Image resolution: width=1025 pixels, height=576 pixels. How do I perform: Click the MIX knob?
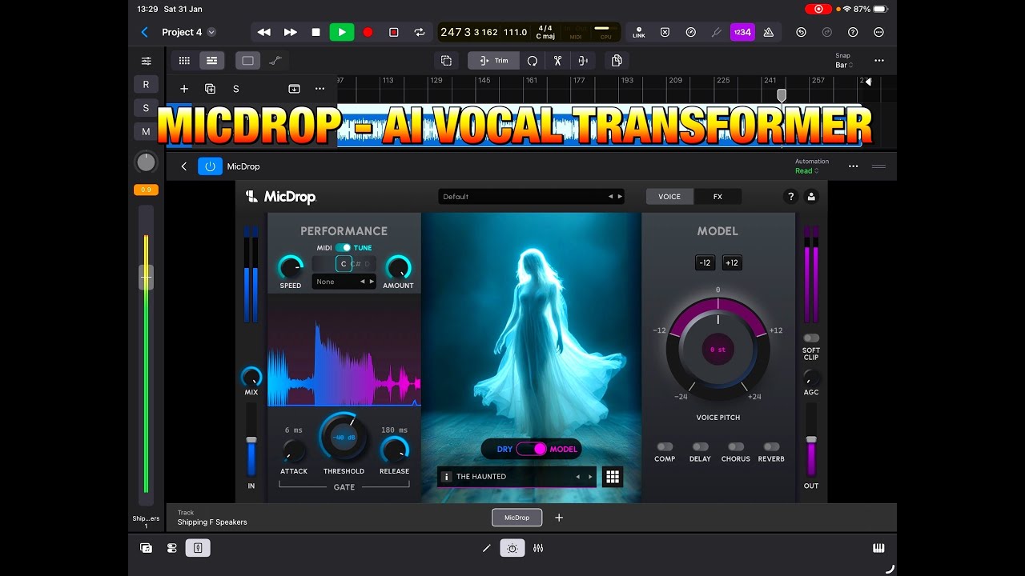pos(251,377)
